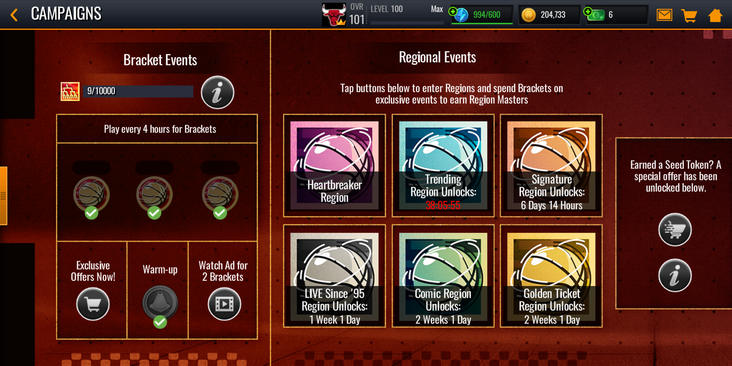Add cash with green plus icon
732x366 pixels.
[x=588, y=12]
